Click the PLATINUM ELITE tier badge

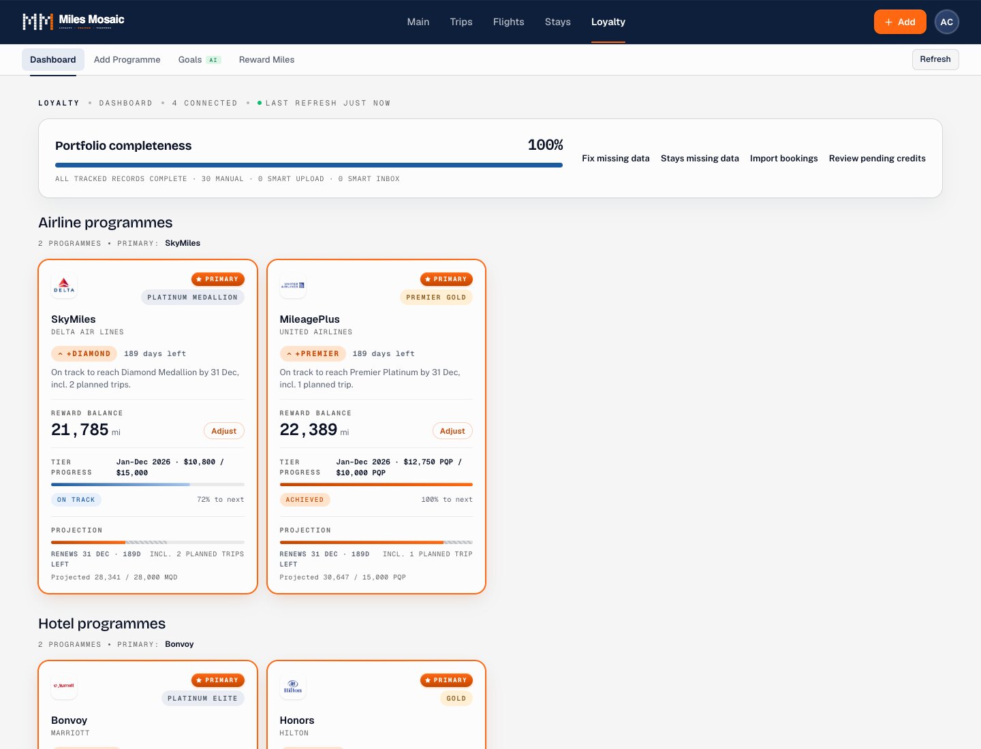(x=203, y=699)
